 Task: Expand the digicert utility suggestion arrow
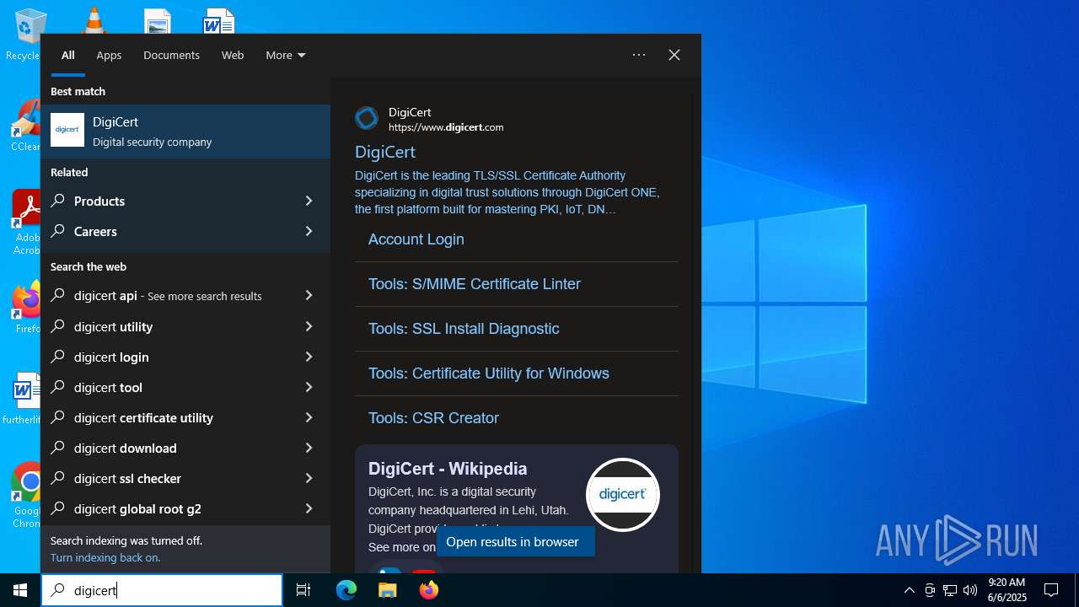click(309, 326)
